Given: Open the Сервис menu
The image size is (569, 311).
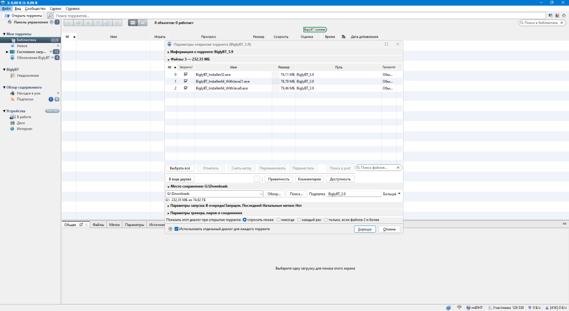Looking at the screenshot, I should click(x=55, y=9).
